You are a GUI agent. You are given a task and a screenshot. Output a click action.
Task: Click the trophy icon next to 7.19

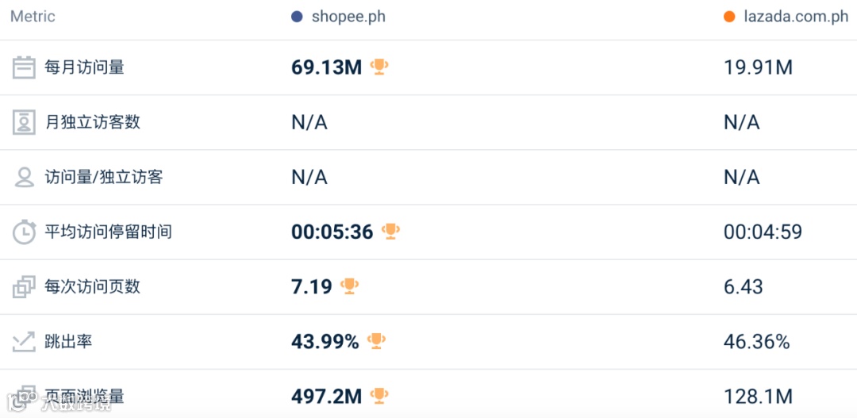(349, 286)
